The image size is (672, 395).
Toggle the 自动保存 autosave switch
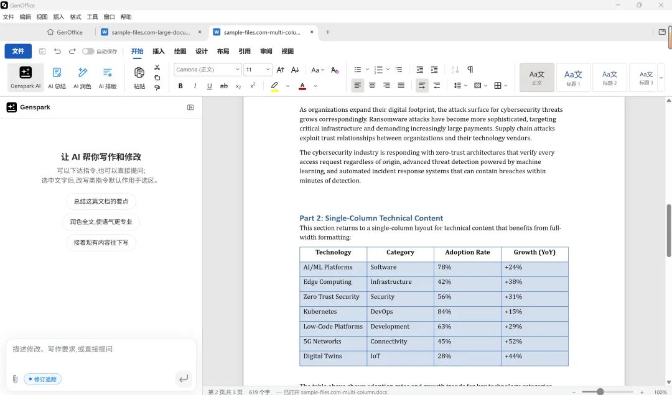88,52
